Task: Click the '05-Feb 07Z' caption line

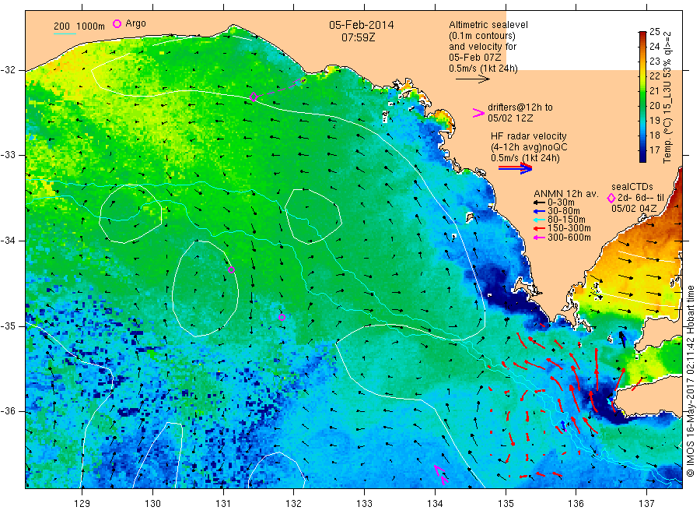Action: (x=475, y=58)
